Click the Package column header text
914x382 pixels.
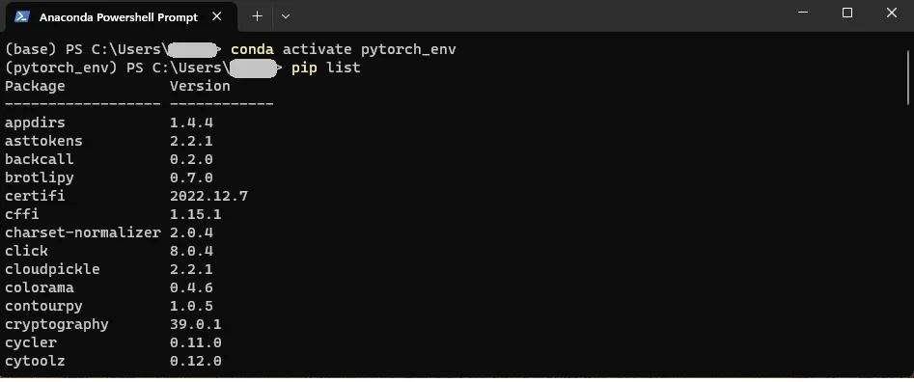click(x=35, y=86)
